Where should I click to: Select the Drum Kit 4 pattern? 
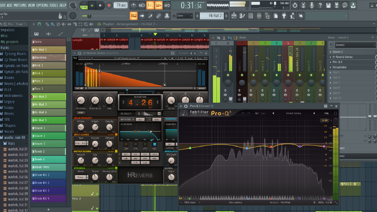pos(48,199)
